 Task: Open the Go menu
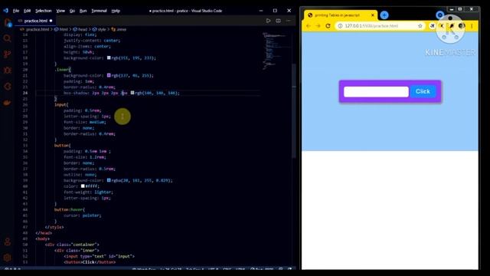72,11
